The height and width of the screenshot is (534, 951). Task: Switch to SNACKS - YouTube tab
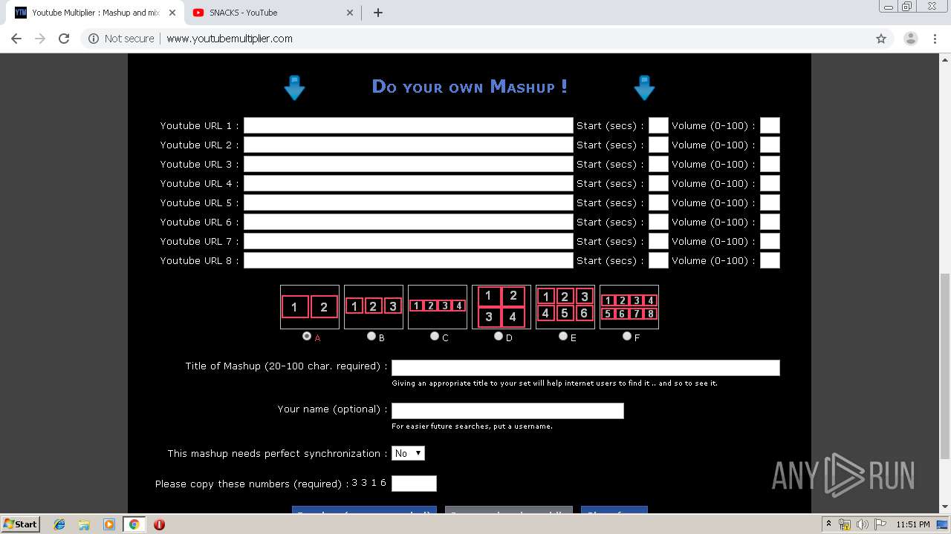coord(272,13)
